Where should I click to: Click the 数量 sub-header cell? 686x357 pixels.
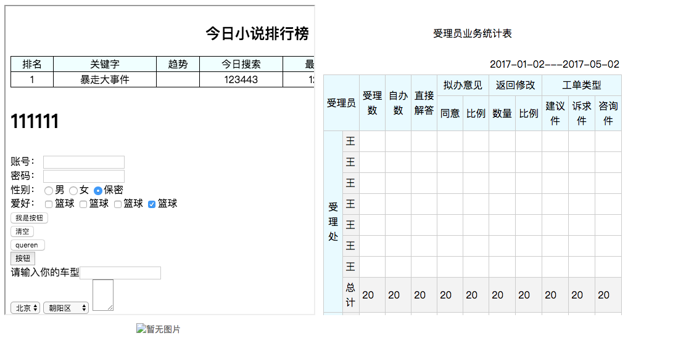(502, 113)
